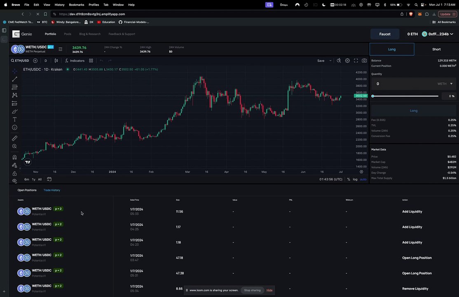Open the layout grid selector

[x=91, y=61]
